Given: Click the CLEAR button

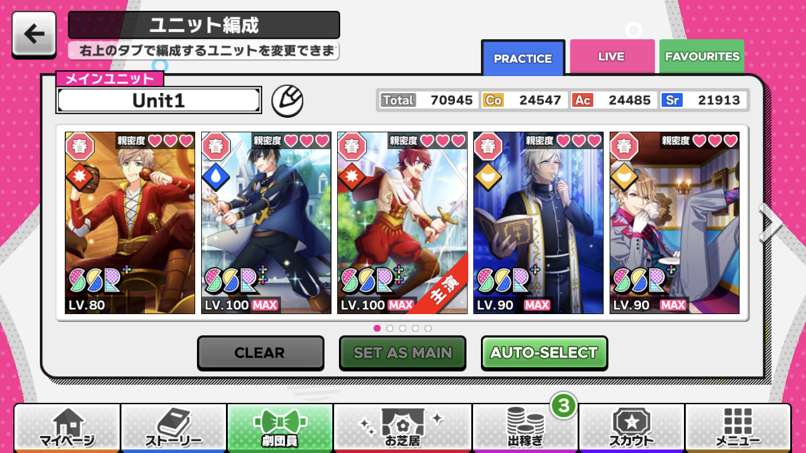Looking at the screenshot, I should [260, 353].
